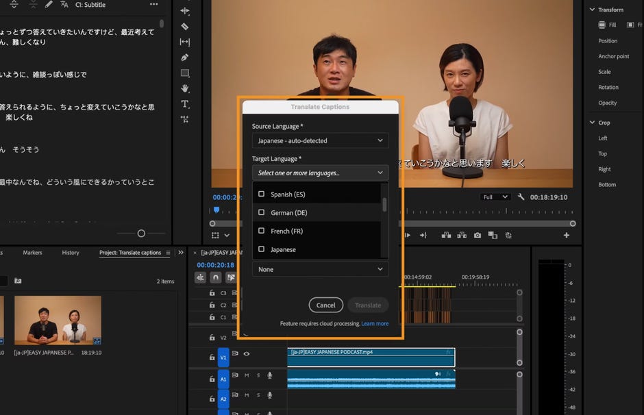This screenshot has height=415, width=644.
Task: Solo track A2
Action: pyautogui.click(x=258, y=395)
